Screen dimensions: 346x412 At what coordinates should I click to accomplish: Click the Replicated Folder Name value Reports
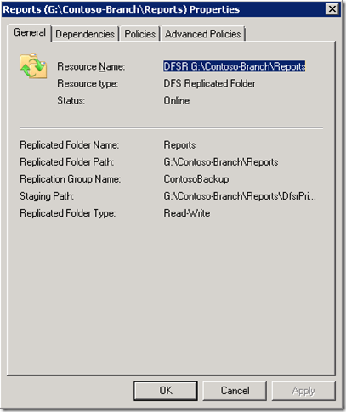[179, 145]
